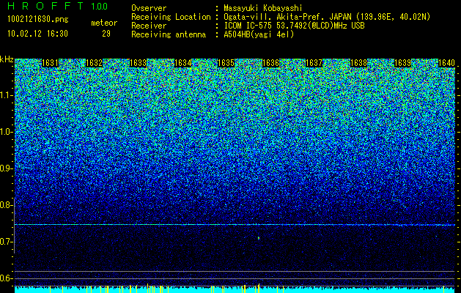Click observer name Masayuki Kobayashi
This screenshot has height=293, width=461.
[x=263, y=8]
